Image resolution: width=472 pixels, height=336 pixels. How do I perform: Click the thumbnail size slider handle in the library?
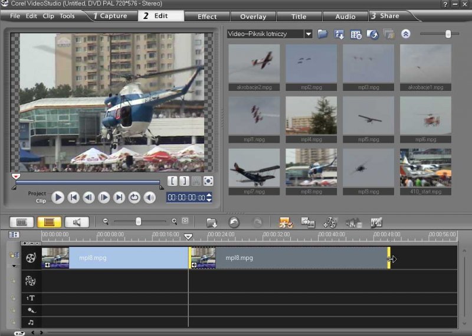point(448,34)
